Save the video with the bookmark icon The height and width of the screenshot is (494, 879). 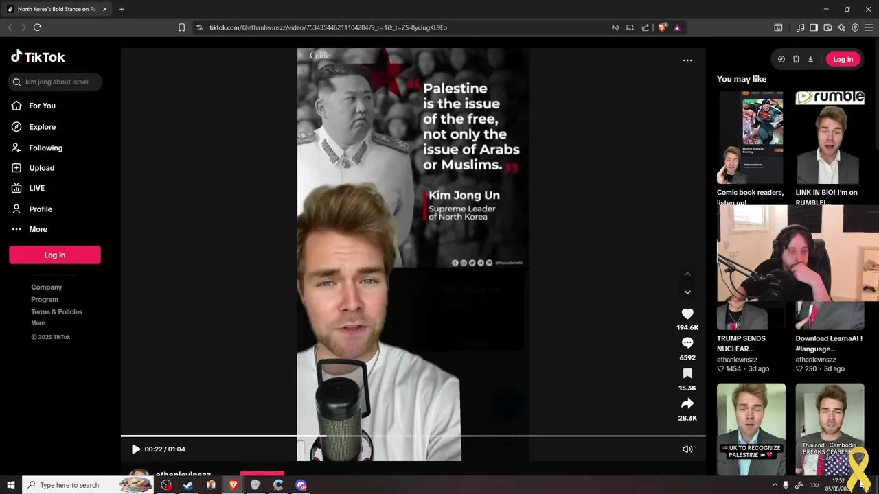tap(687, 373)
